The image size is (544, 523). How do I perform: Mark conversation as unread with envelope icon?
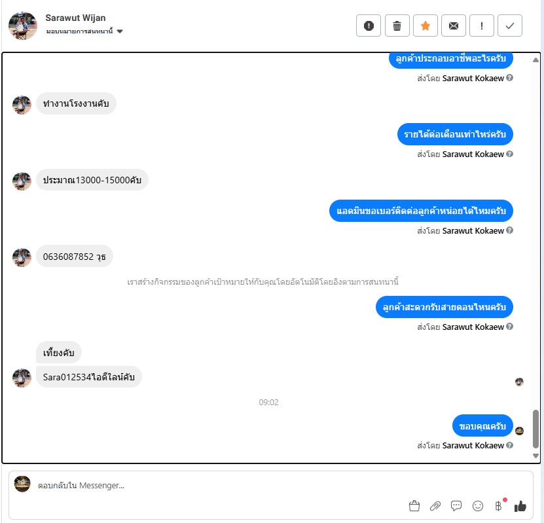(x=454, y=26)
